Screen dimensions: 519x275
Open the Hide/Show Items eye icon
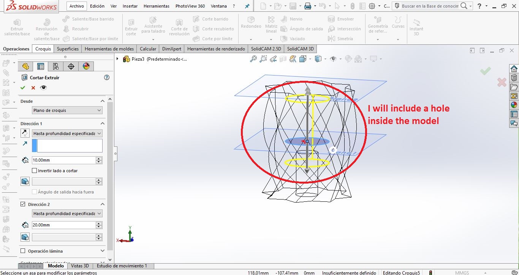(x=333, y=59)
